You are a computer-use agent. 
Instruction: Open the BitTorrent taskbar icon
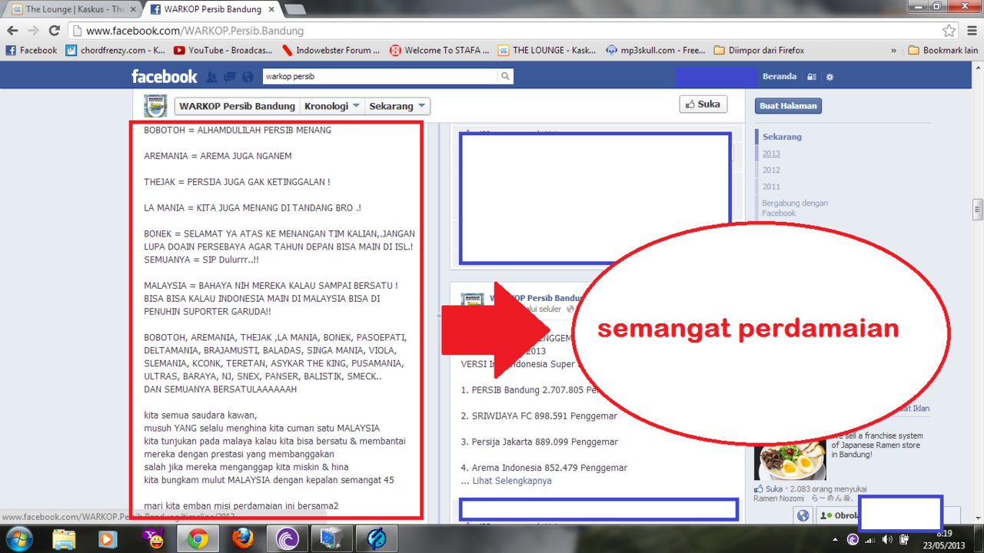coord(288,539)
